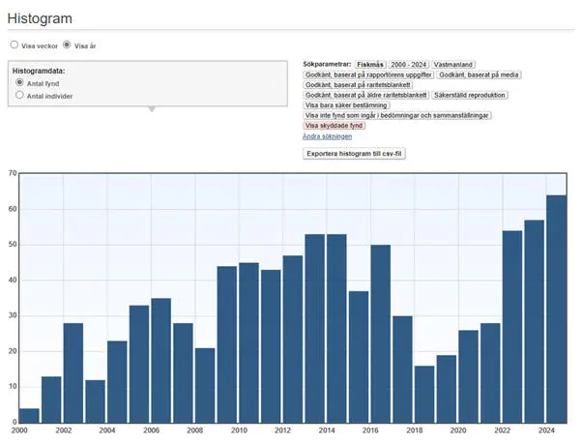Click the histogram bar for year 2016
582x444 pixels.
point(381,333)
